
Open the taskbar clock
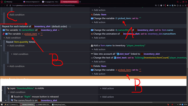tap(186, 105)
